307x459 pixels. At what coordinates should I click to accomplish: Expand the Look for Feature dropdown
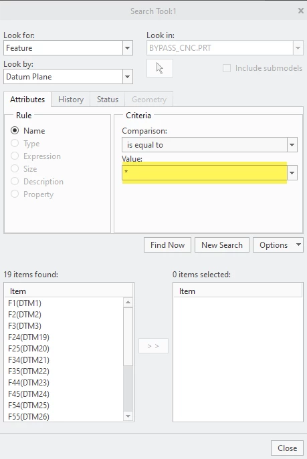[127, 47]
